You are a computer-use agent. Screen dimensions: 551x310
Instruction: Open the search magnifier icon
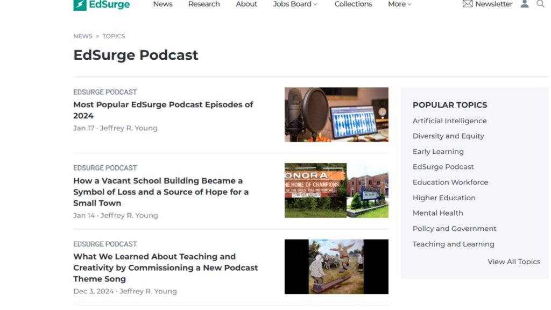point(540,4)
